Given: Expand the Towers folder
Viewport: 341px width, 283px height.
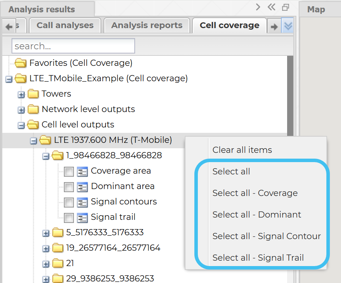Looking at the screenshot, I should click(x=22, y=94).
